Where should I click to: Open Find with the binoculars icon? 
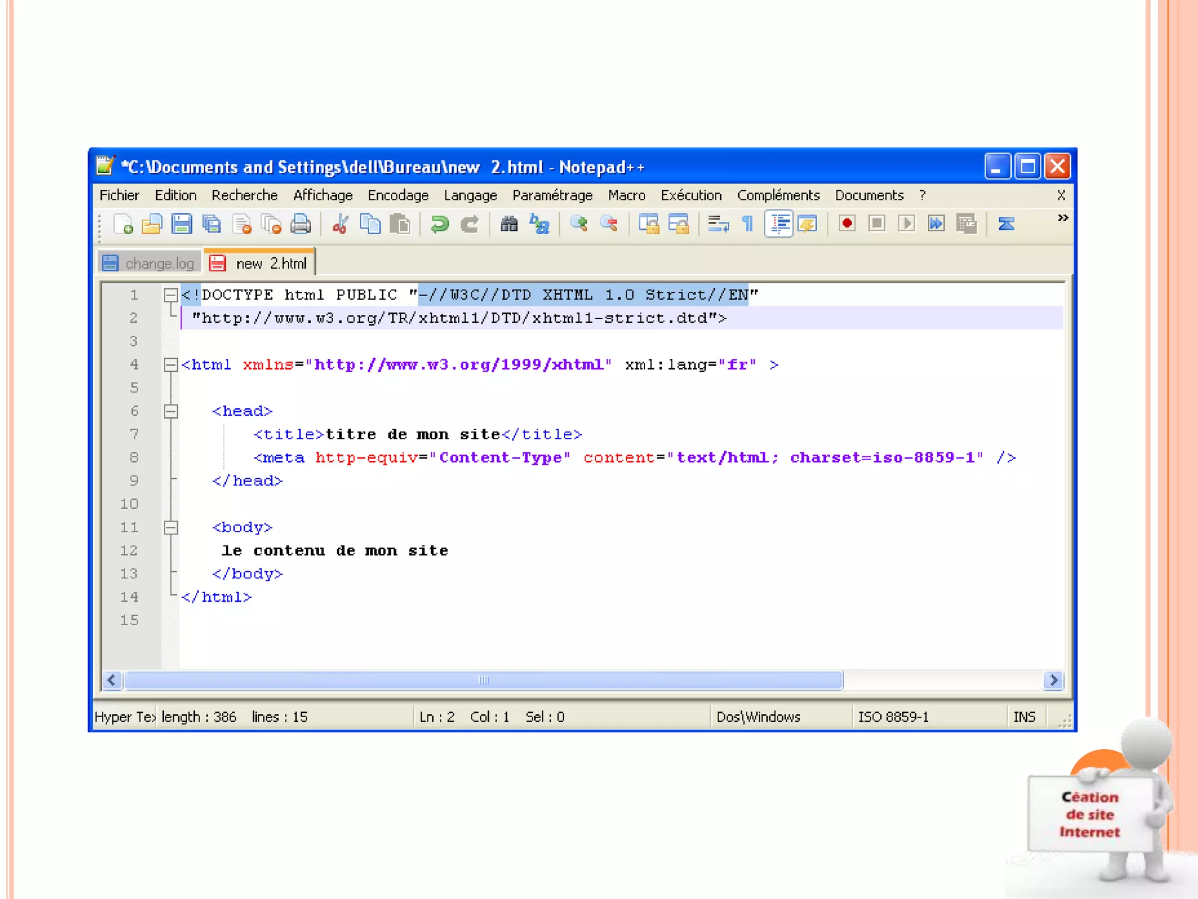point(509,224)
